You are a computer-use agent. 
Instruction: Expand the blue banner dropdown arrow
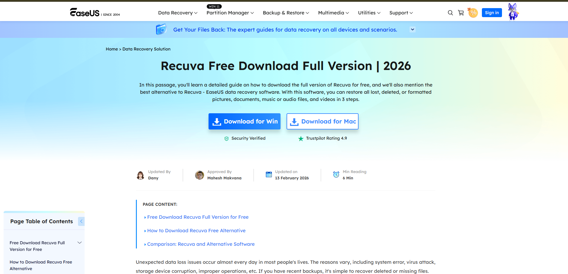pos(413,29)
